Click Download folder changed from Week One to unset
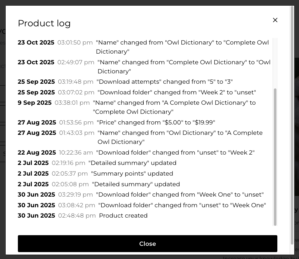Image resolution: width=299 pixels, height=259 pixels. pos(179,195)
